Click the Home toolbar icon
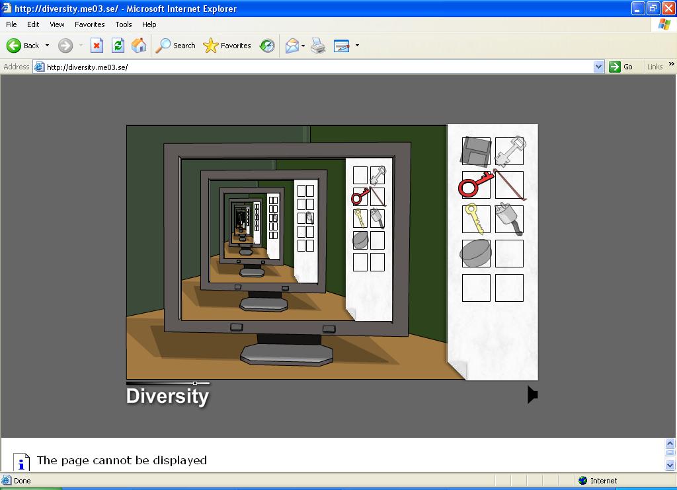This screenshot has width=677, height=490. tap(139, 46)
